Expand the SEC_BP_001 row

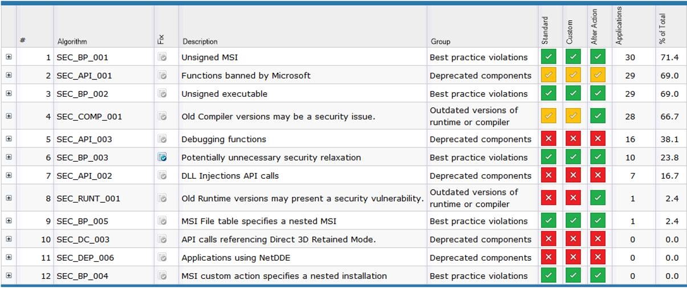tap(9, 57)
